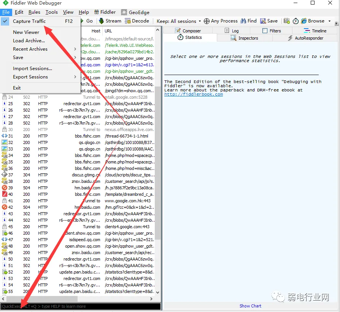The height and width of the screenshot is (312, 340).
Task: Switch to the Timeline tab
Action: 315,30
